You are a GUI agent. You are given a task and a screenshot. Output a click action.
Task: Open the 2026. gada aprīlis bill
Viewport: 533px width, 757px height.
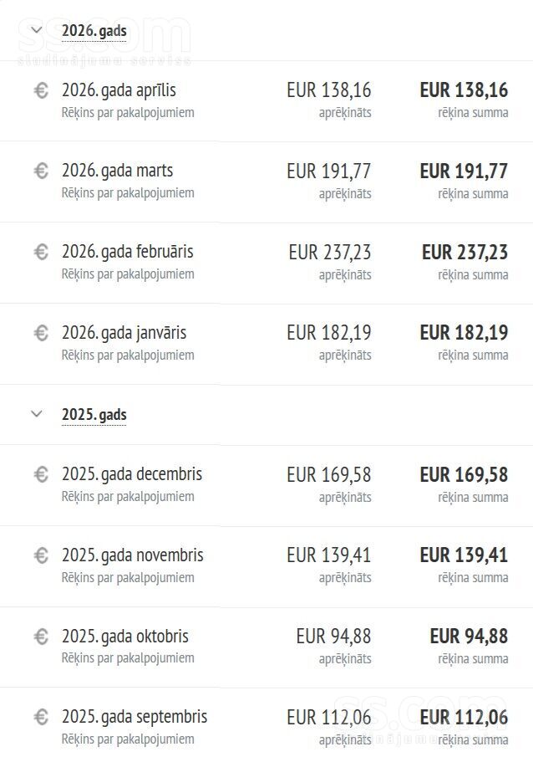coord(119,90)
